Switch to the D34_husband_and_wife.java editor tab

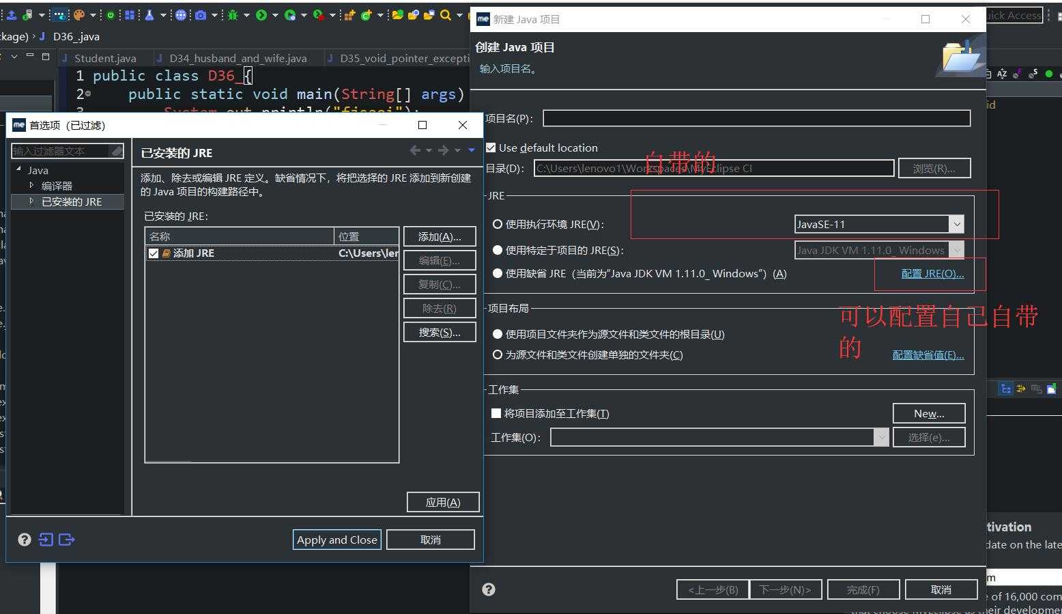(238, 59)
